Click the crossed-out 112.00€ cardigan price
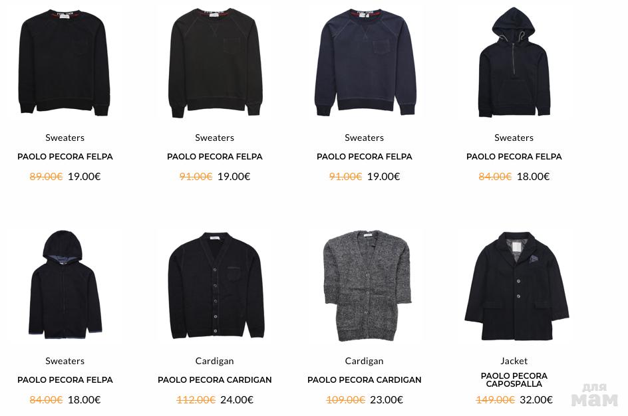 pos(196,399)
